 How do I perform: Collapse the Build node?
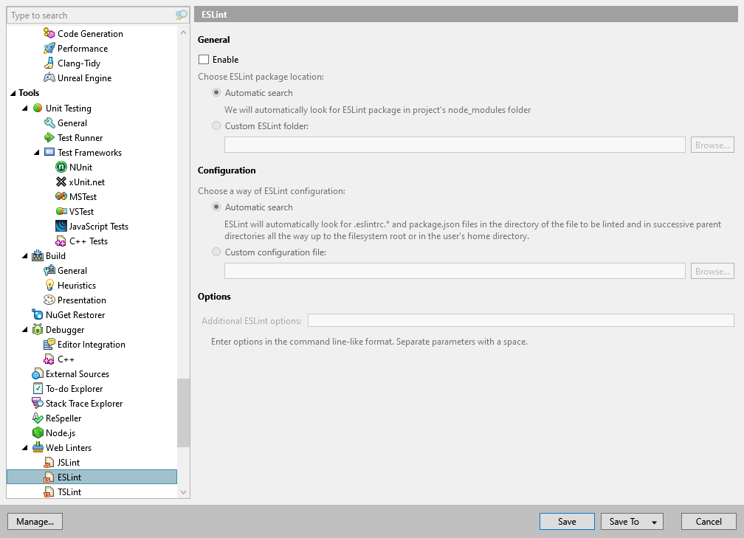(x=24, y=255)
